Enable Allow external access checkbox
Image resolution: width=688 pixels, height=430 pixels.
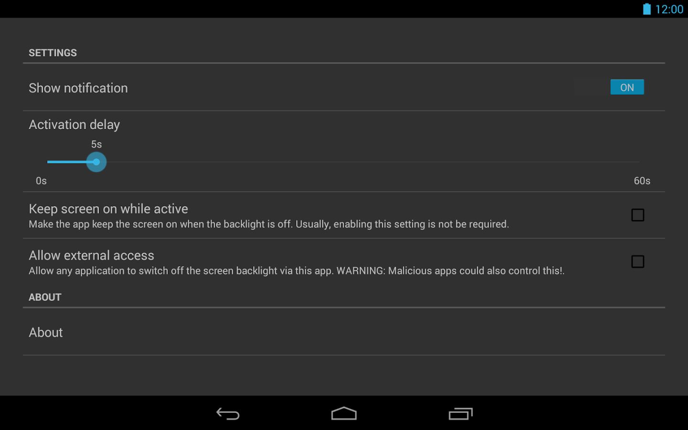tap(637, 261)
